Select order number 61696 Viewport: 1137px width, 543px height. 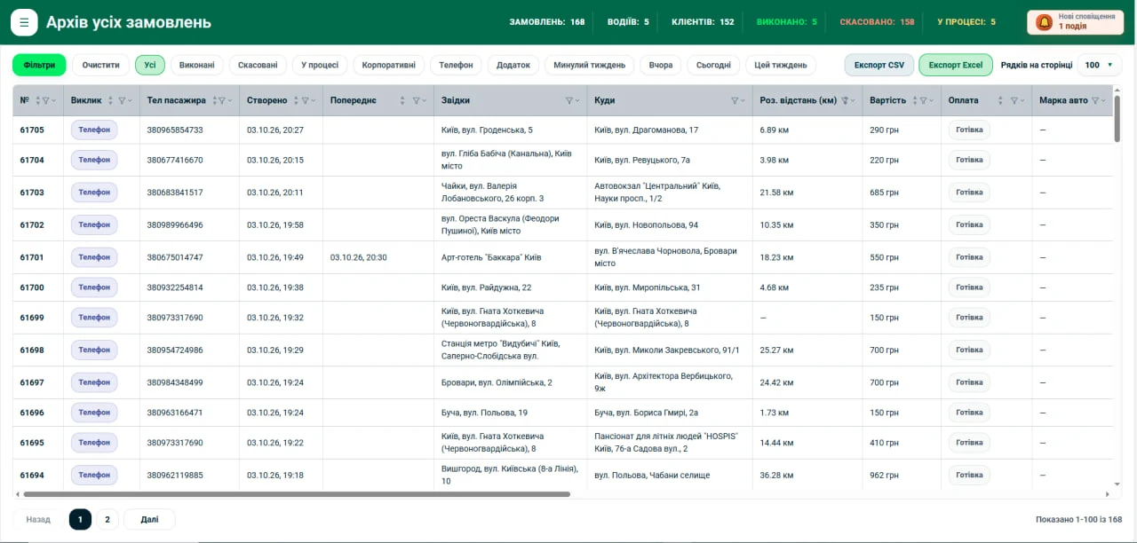(32, 413)
